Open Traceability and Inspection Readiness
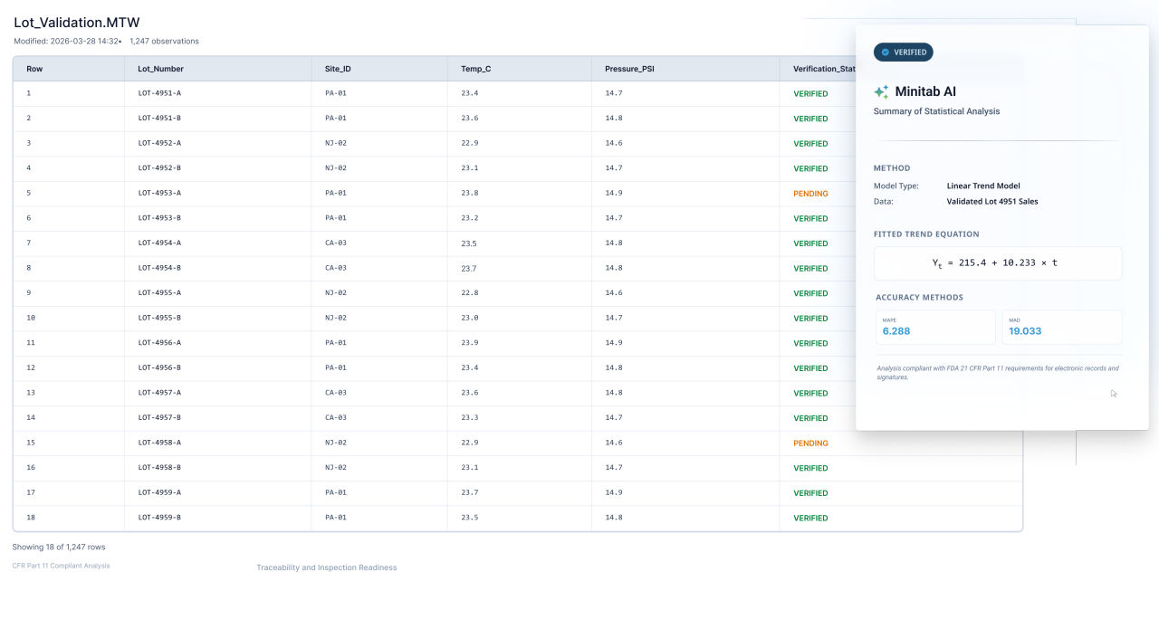 [326, 567]
